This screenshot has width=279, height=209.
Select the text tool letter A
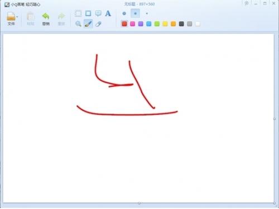pyautogui.click(x=108, y=13)
